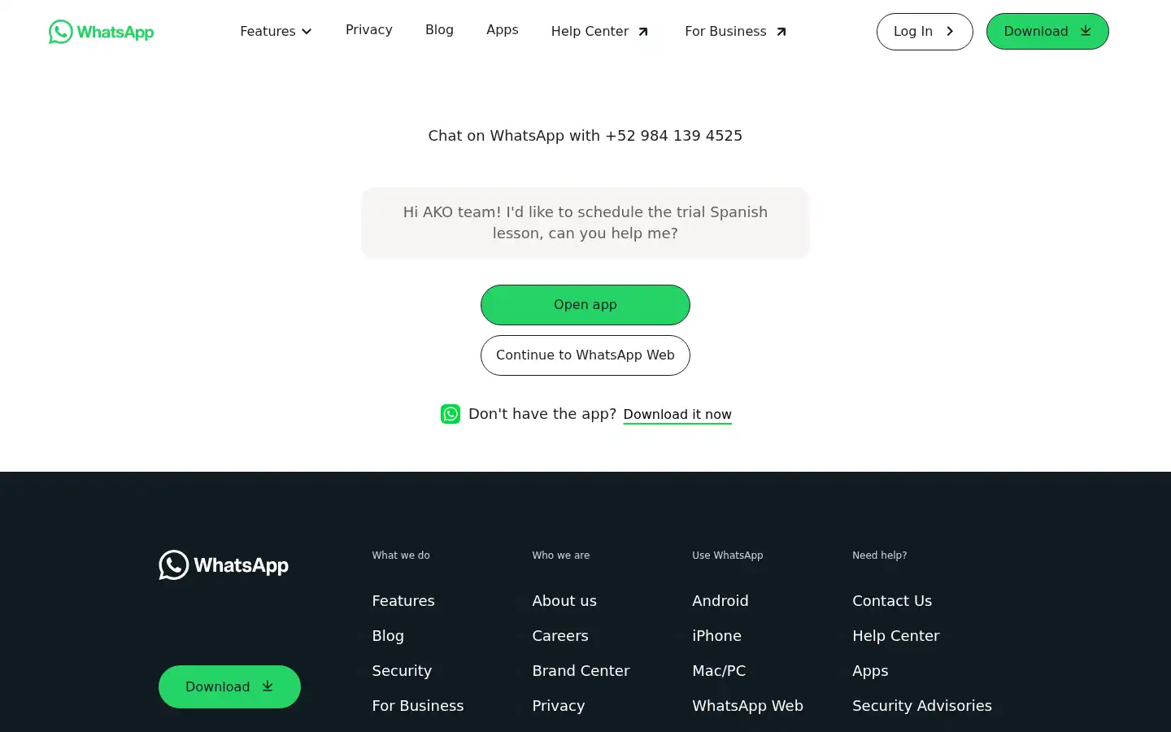Open Privacy link in the footer
This screenshot has width=1171, height=732.
(x=559, y=706)
